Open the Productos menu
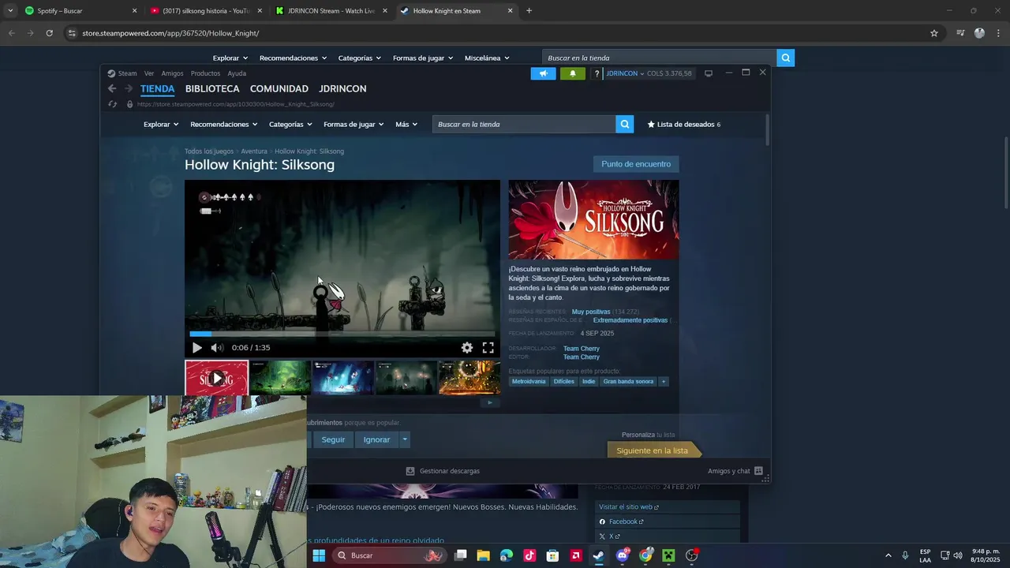Image resolution: width=1010 pixels, height=568 pixels. 205,73
